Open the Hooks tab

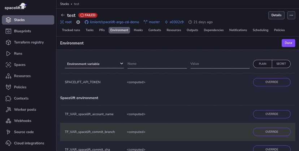coord(138,30)
